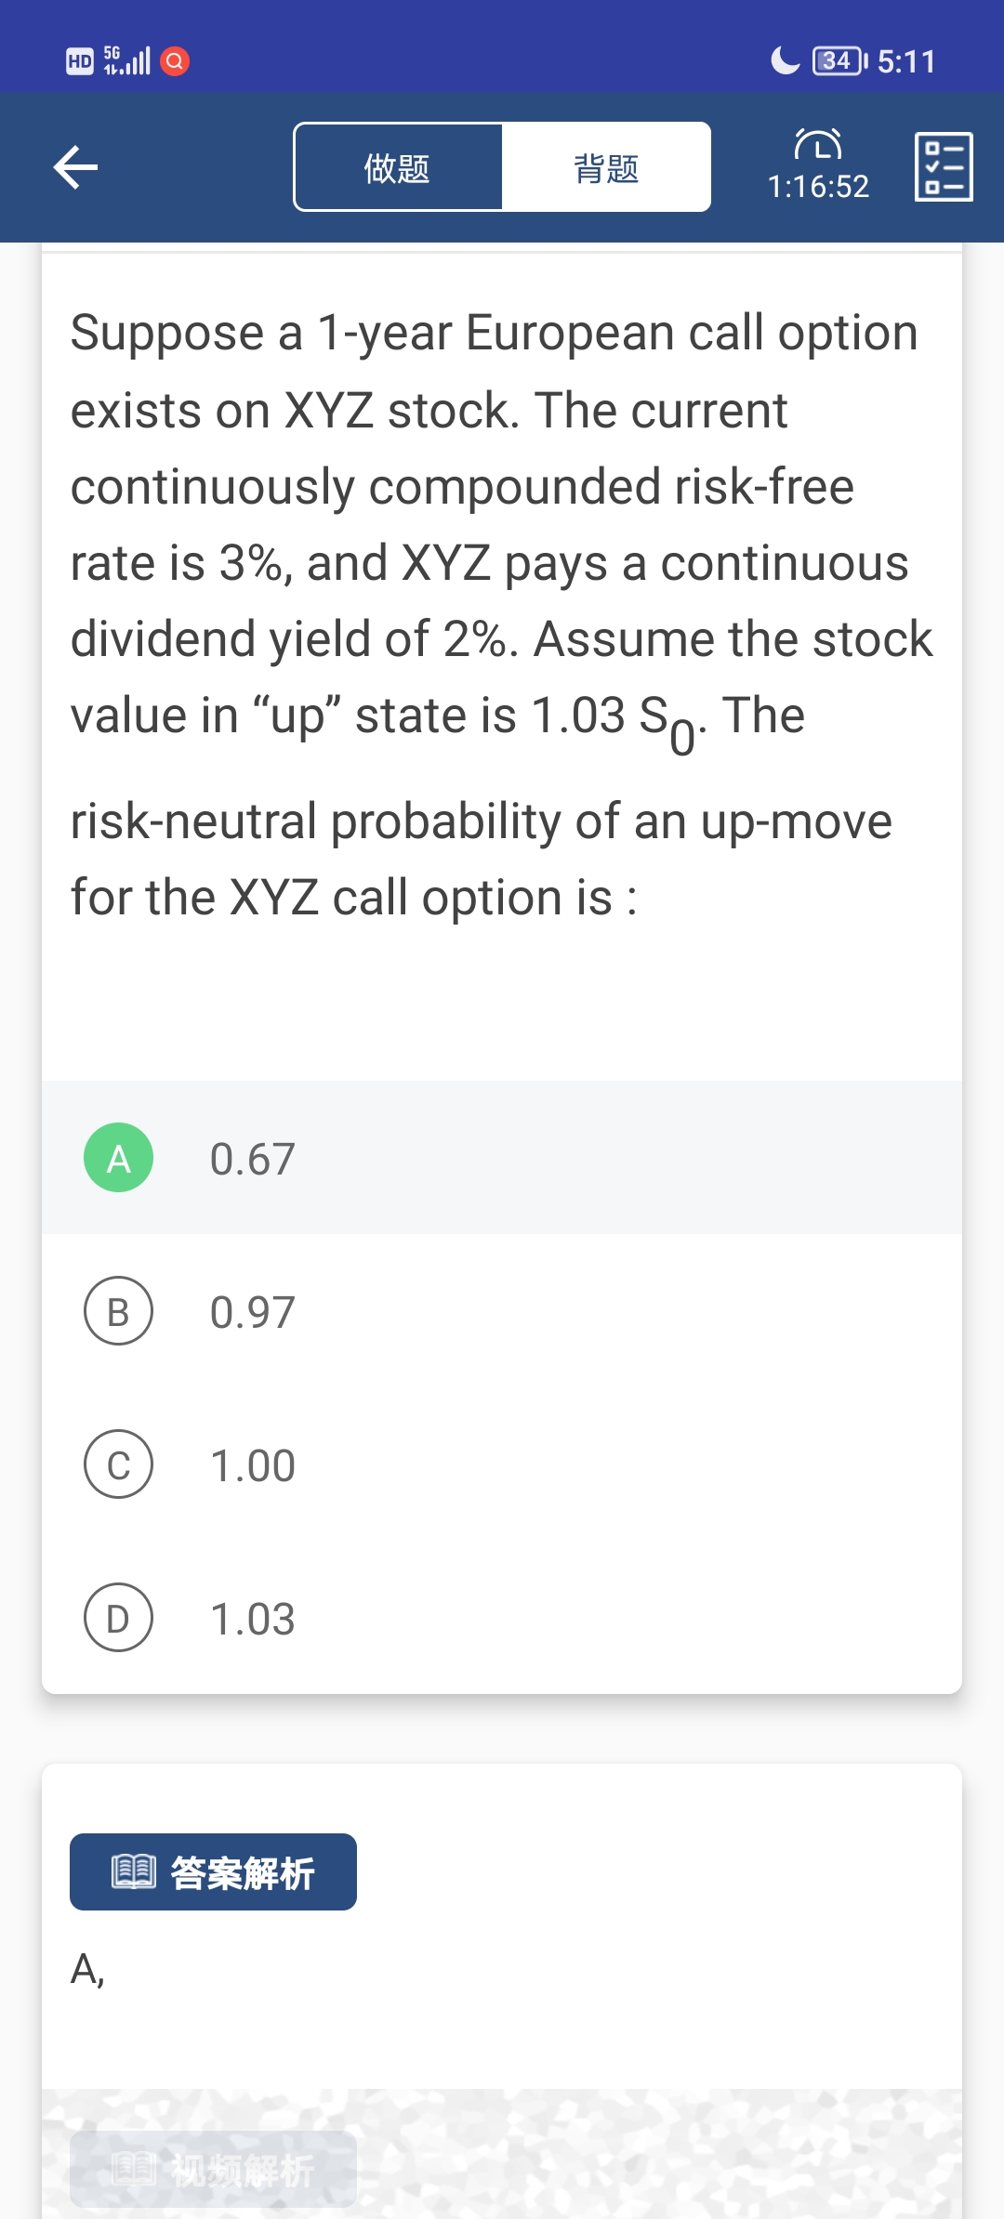Select answer option C circle
This screenshot has height=2219, width=1004.
pos(119,1464)
